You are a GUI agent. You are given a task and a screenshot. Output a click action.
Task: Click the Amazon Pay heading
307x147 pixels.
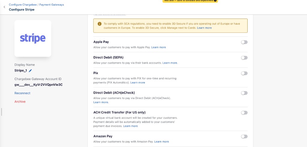click(103, 136)
